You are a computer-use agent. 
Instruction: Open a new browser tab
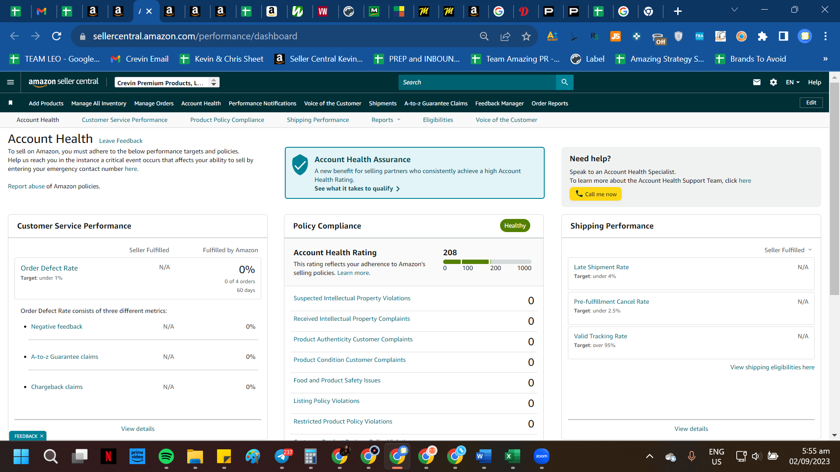pyautogui.click(x=678, y=11)
